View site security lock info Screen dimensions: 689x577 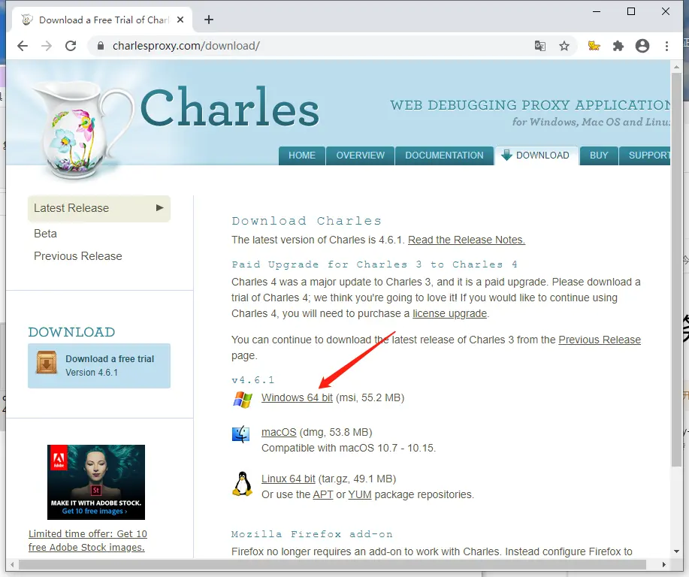coord(101,46)
